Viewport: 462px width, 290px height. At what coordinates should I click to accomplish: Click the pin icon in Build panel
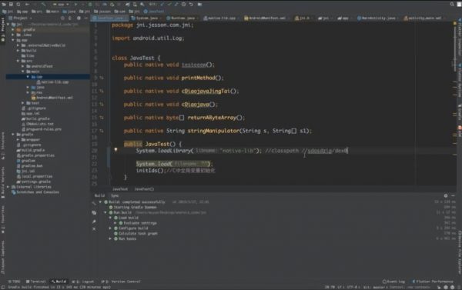click(x=94, y=222)
